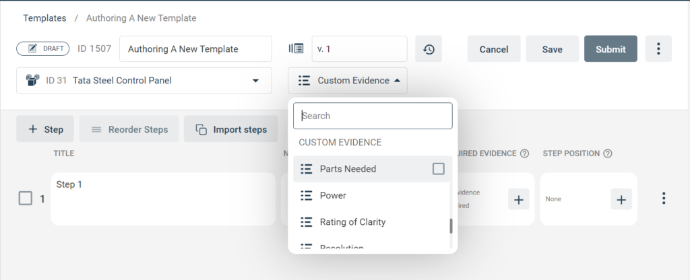Click the copy icon on Import steps
Viewport: 690px width, 280px height.
(201, 129)
